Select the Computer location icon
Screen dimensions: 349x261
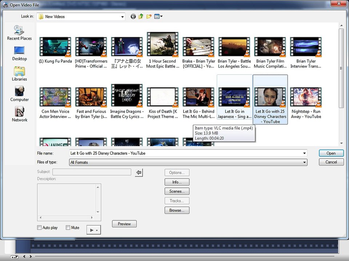[19, 94]
